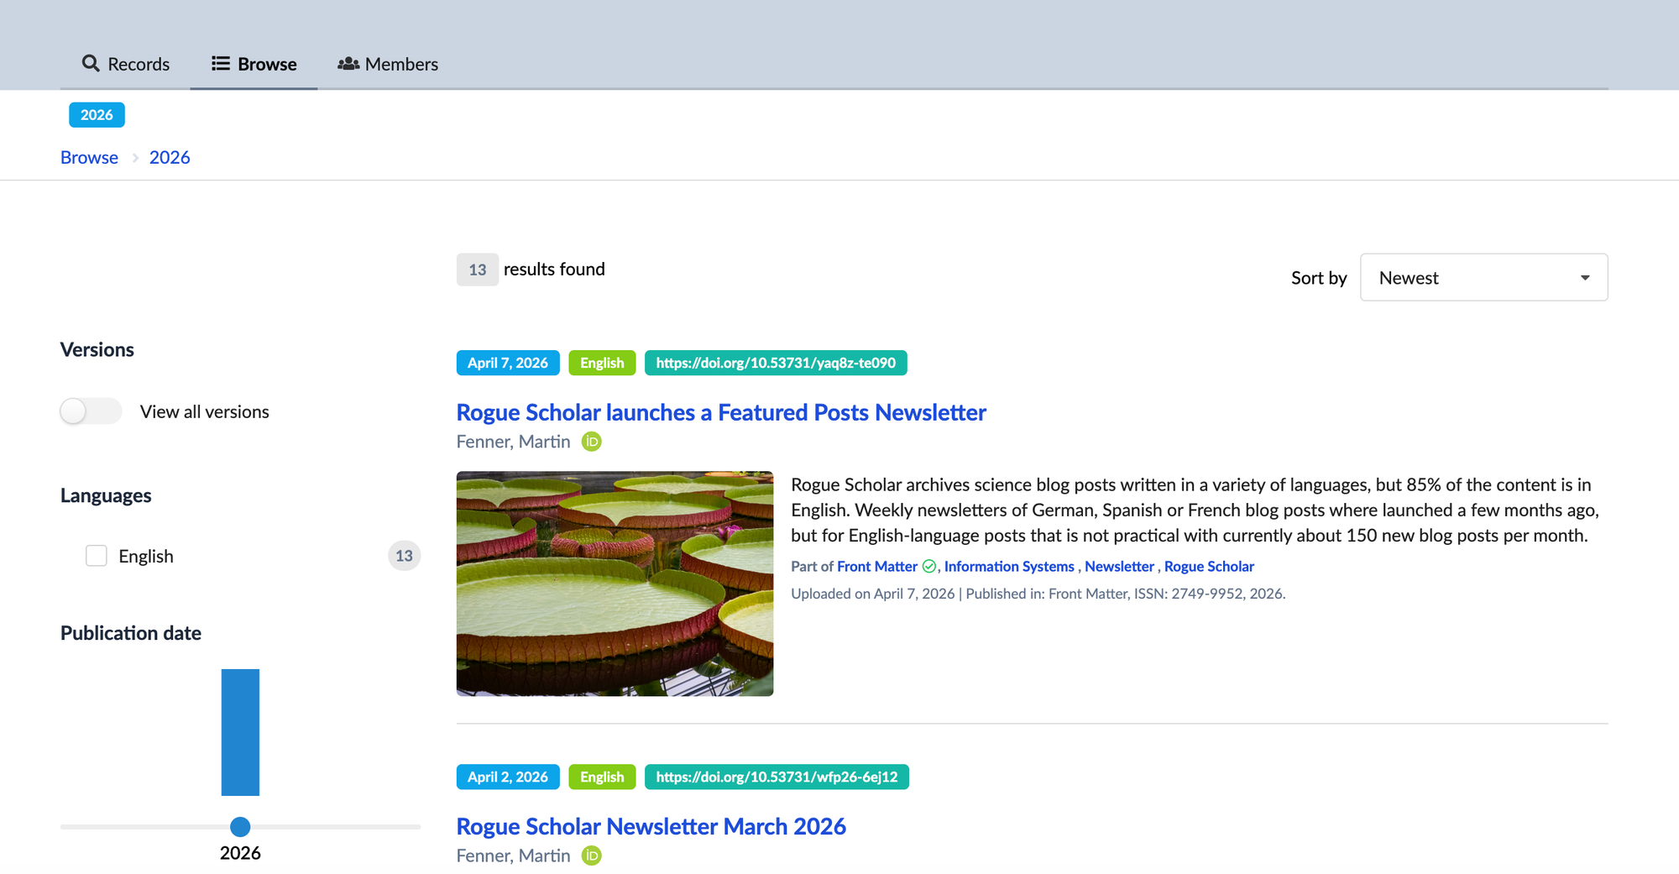Viewport: 1679px width, 874px height.
Task: Click the 2026 breadcrumb link
Action: coord(170,158)
